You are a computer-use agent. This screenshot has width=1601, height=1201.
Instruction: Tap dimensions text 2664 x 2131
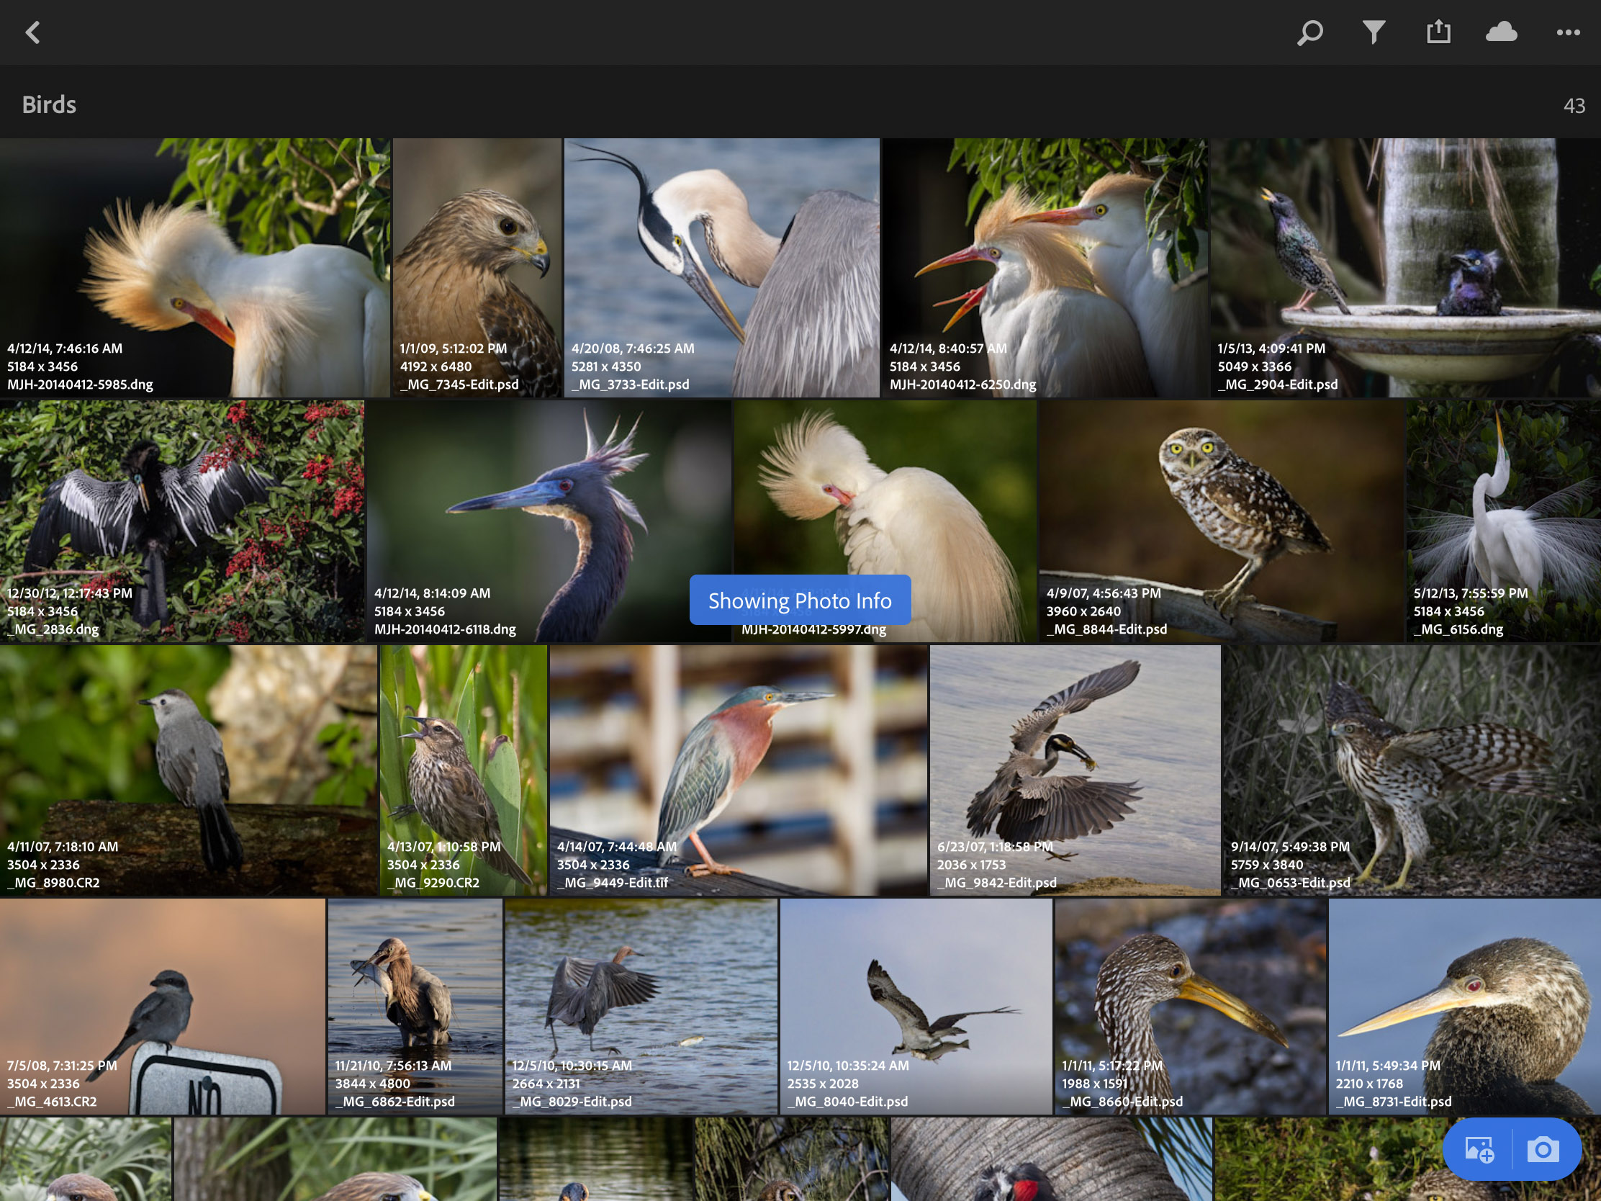coord(546,1084)
